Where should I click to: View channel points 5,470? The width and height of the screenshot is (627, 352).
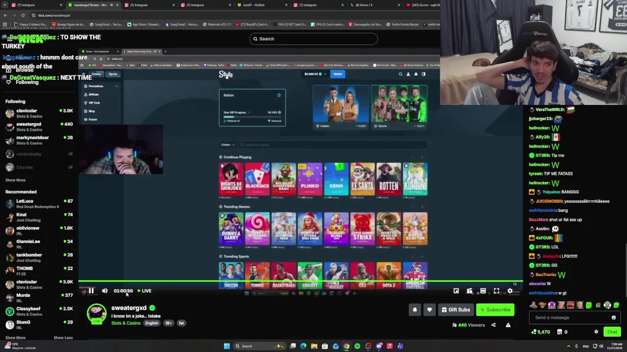[540, 332]
